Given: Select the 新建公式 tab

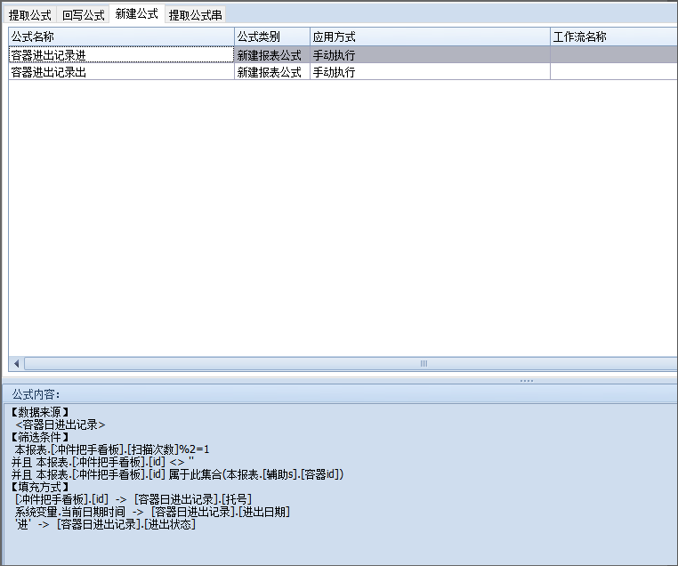Looking at the screenshot, I should point(137,14).
